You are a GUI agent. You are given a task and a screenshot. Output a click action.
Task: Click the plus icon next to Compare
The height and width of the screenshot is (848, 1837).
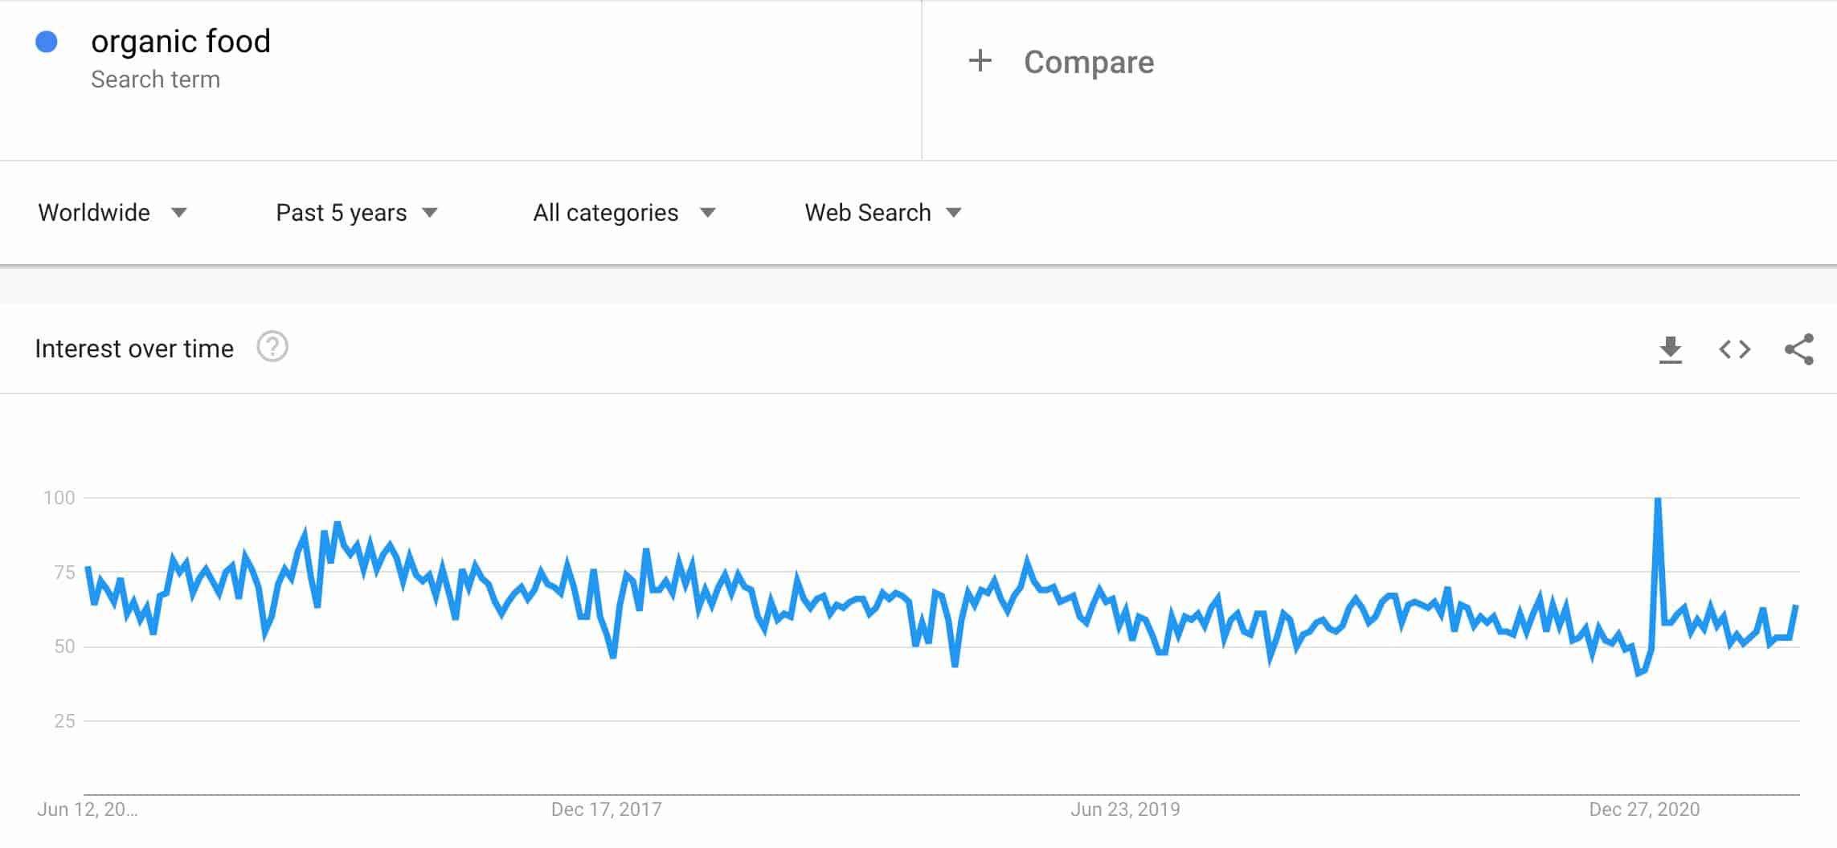click(981, 61)
